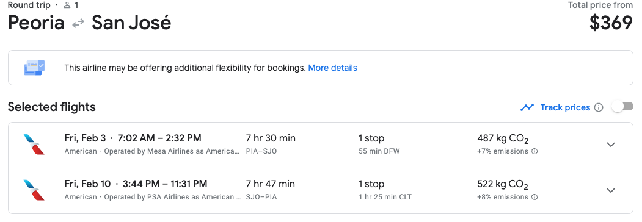This screenshot has height=222, width=642.
Task: Click round trip arrows between Peoria and San José
Action: pyautogui.click(x=78, y=24)
